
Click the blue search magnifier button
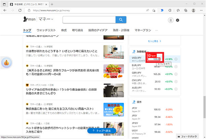coord(121,20)
